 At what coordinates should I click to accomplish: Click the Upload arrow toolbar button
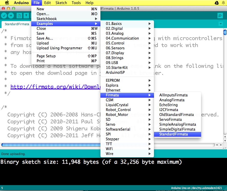pos(11,16)
